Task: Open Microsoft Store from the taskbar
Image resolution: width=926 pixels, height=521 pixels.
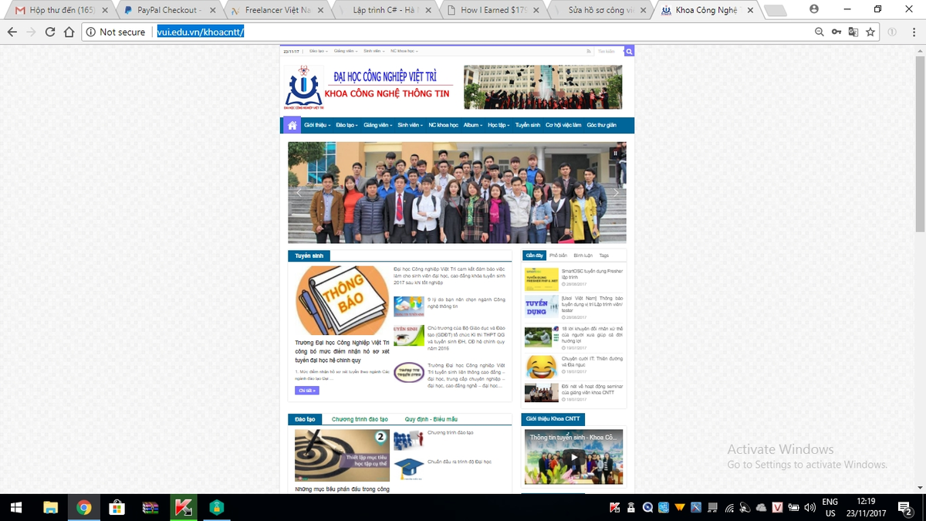Action: pos(117,507)
